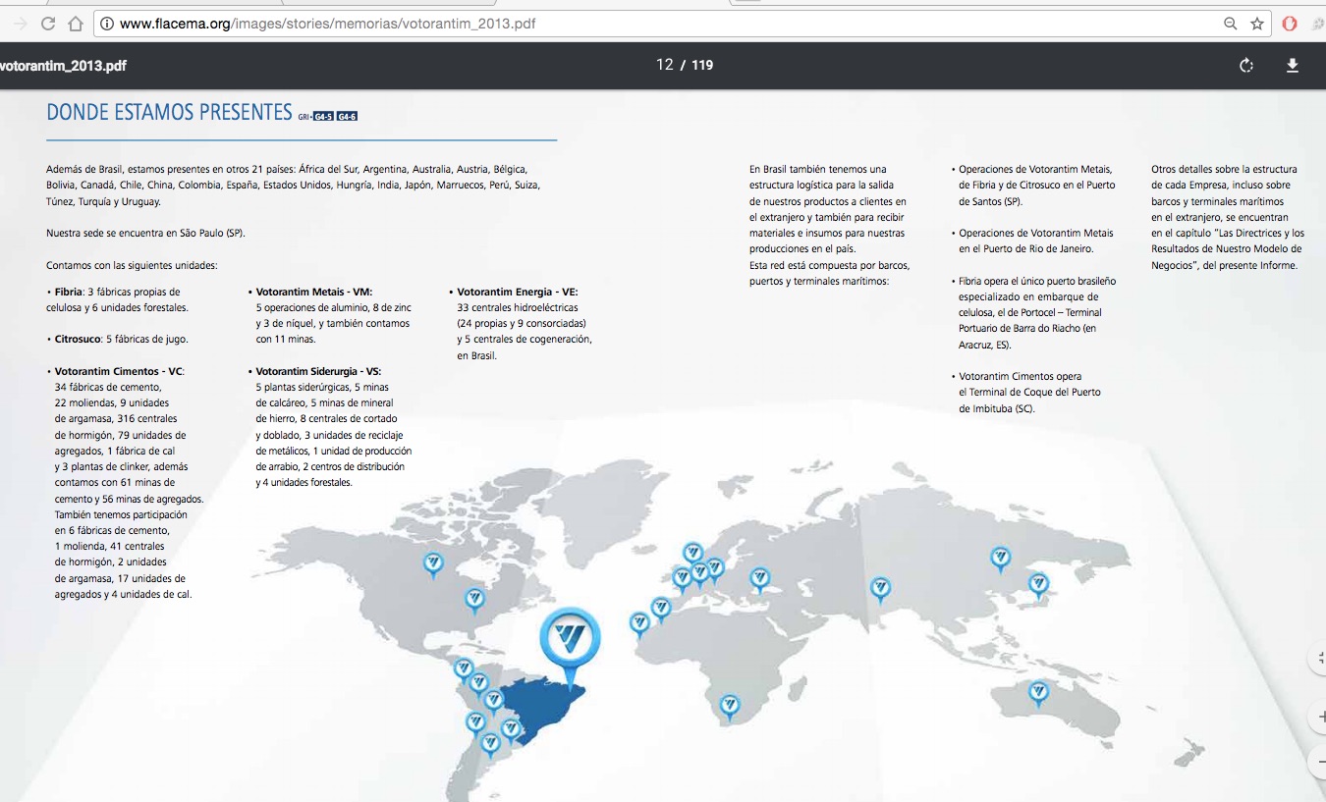This screenshot has height=802, width=1326.
Task: Open the address bar zoom magnifier
Action: 1230,24
